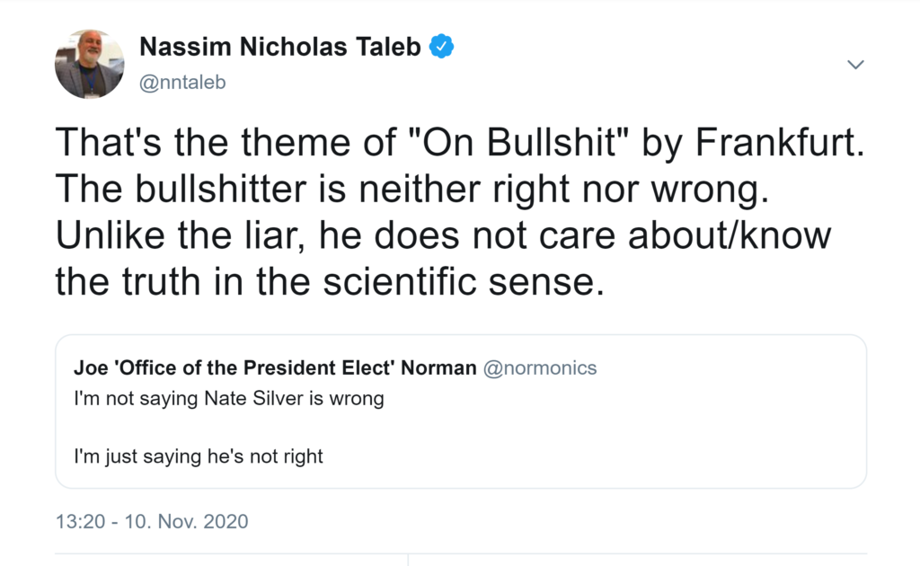The width and height of the screenshot is (920, 566).
Task: Click the @normonics handle
Action: pos(540,368)
